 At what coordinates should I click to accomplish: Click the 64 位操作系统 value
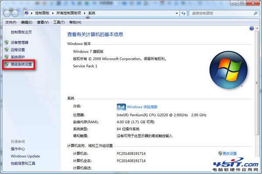pyautogui.click(x=128, y=129)
